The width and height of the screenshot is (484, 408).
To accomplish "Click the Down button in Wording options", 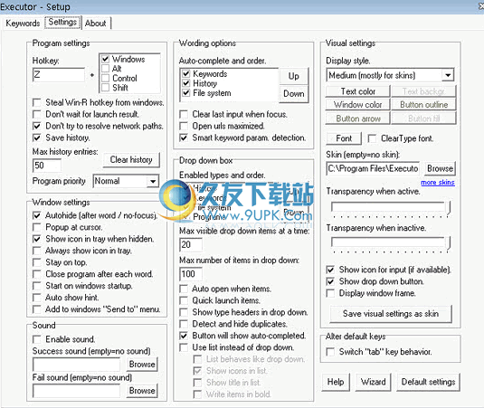I will click(x=293, y=94).
